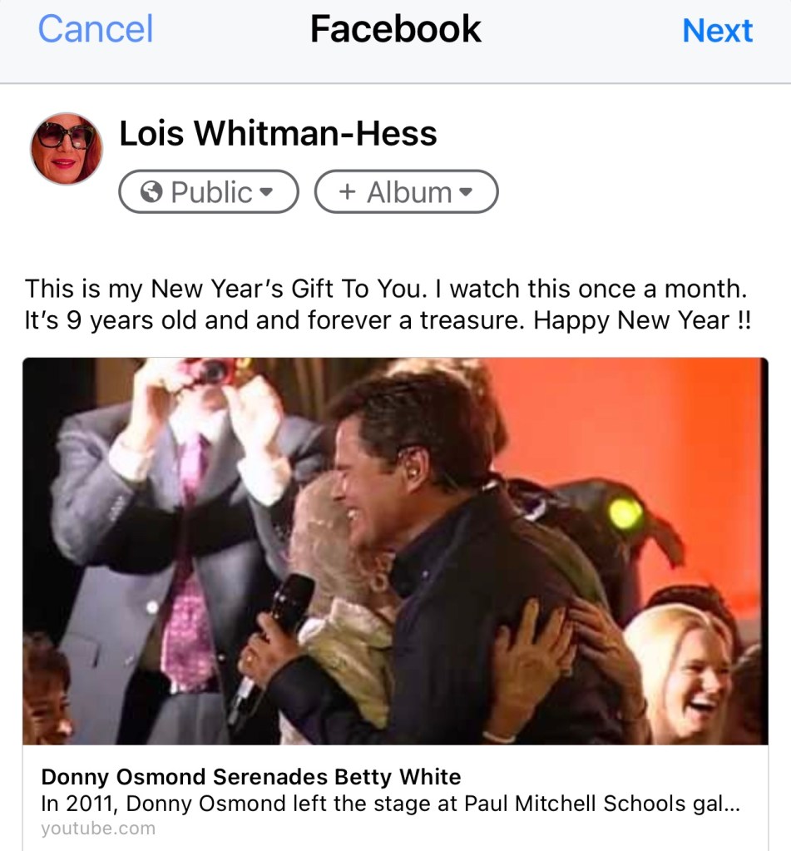Edit the New Year's Gift post text
791x851 pixels.
point(388,304)
